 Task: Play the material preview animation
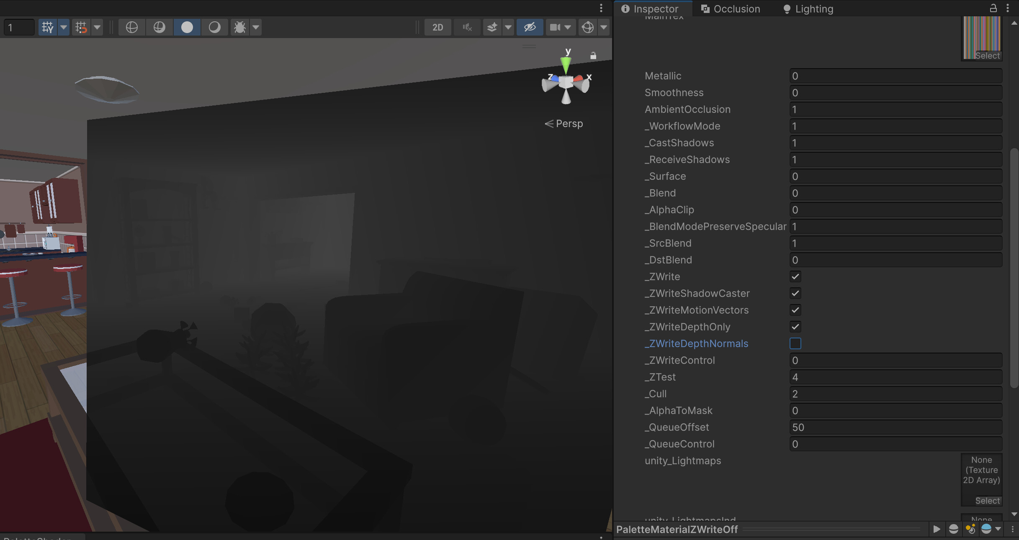(937, 529)
